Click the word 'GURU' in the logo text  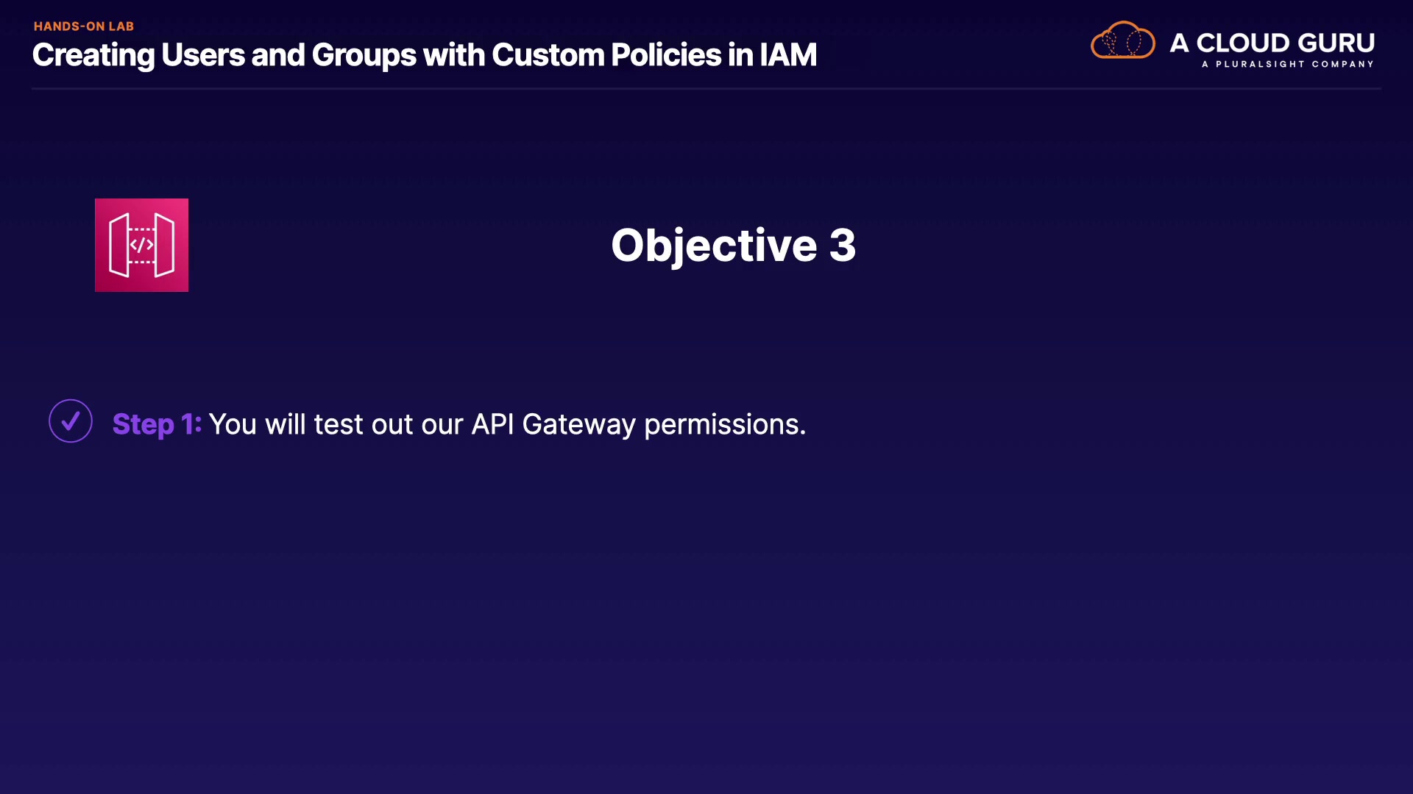[1336, 43]
